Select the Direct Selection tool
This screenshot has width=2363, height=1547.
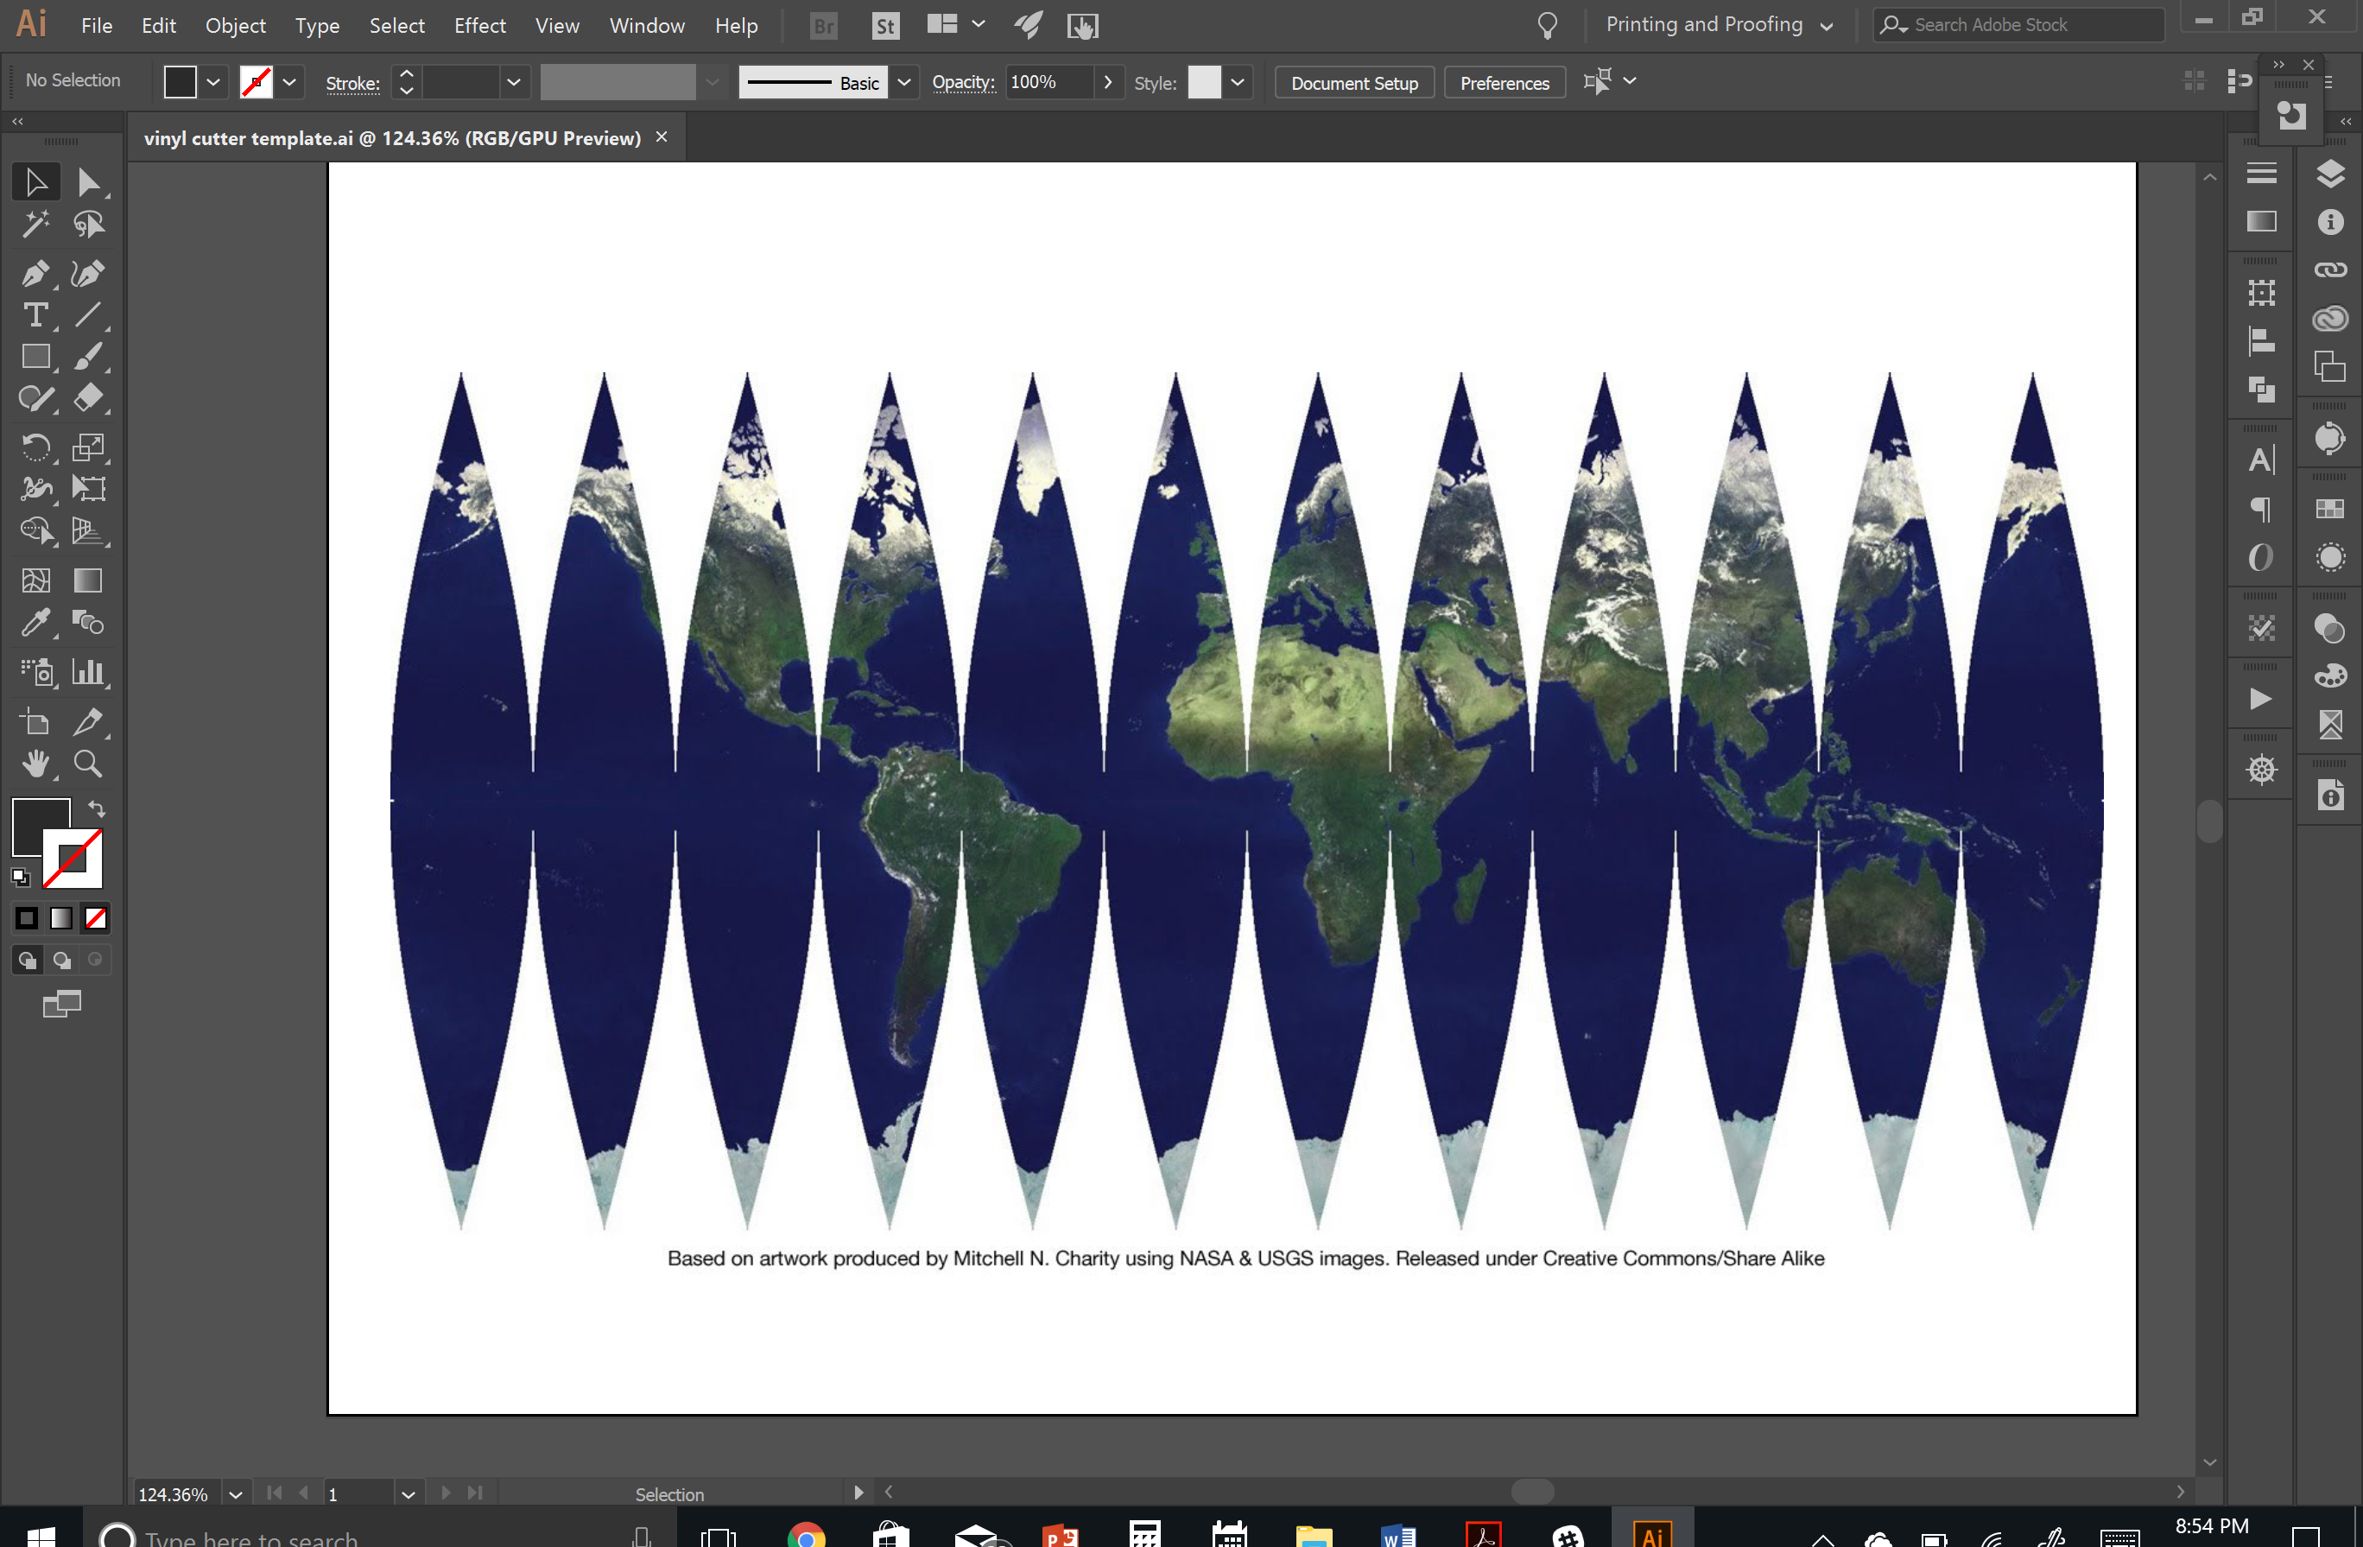coord(88,183)
